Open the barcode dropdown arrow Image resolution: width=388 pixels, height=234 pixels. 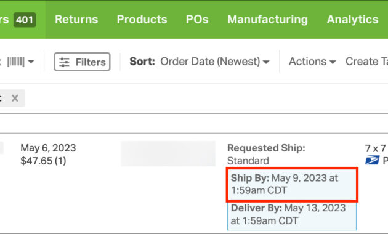pos(31,62)
